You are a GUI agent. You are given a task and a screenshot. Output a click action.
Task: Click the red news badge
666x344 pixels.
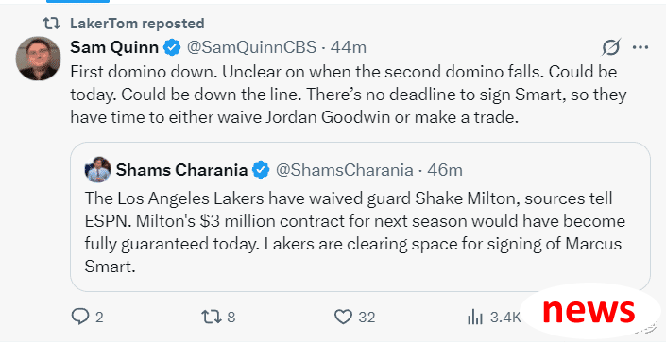(x=589, y=311)
